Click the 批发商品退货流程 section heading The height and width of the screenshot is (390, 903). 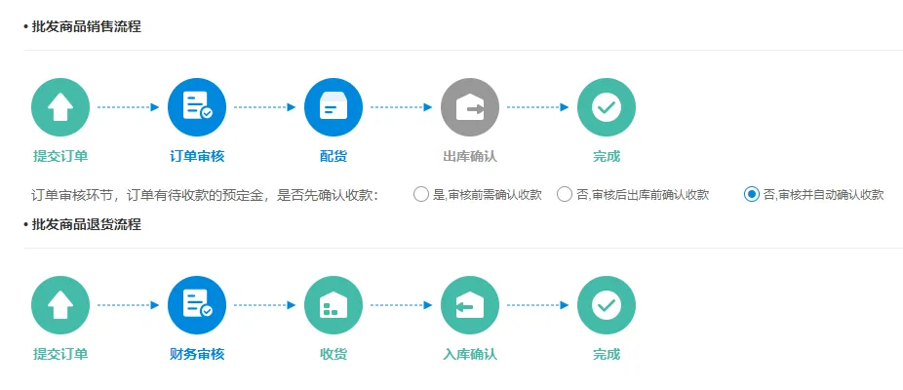(86, 224)
